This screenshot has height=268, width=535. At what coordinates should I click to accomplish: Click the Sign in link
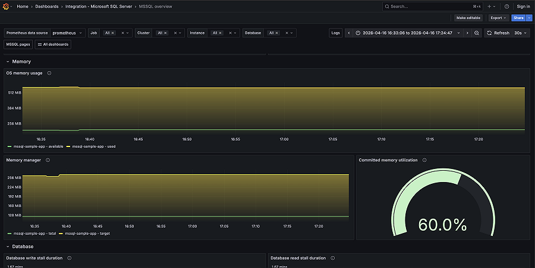coord(523,7)
